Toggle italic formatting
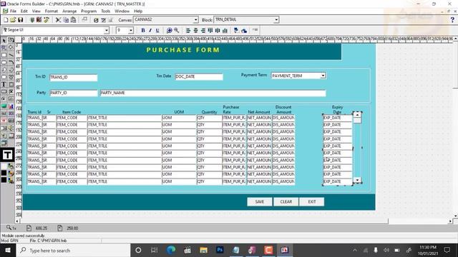The width and height of the screenshot is (458, 257). click(x=150, y=30)
